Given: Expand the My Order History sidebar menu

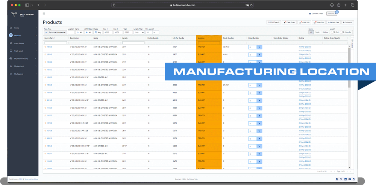Looking at the screenshot, I should tap(23, 58).
